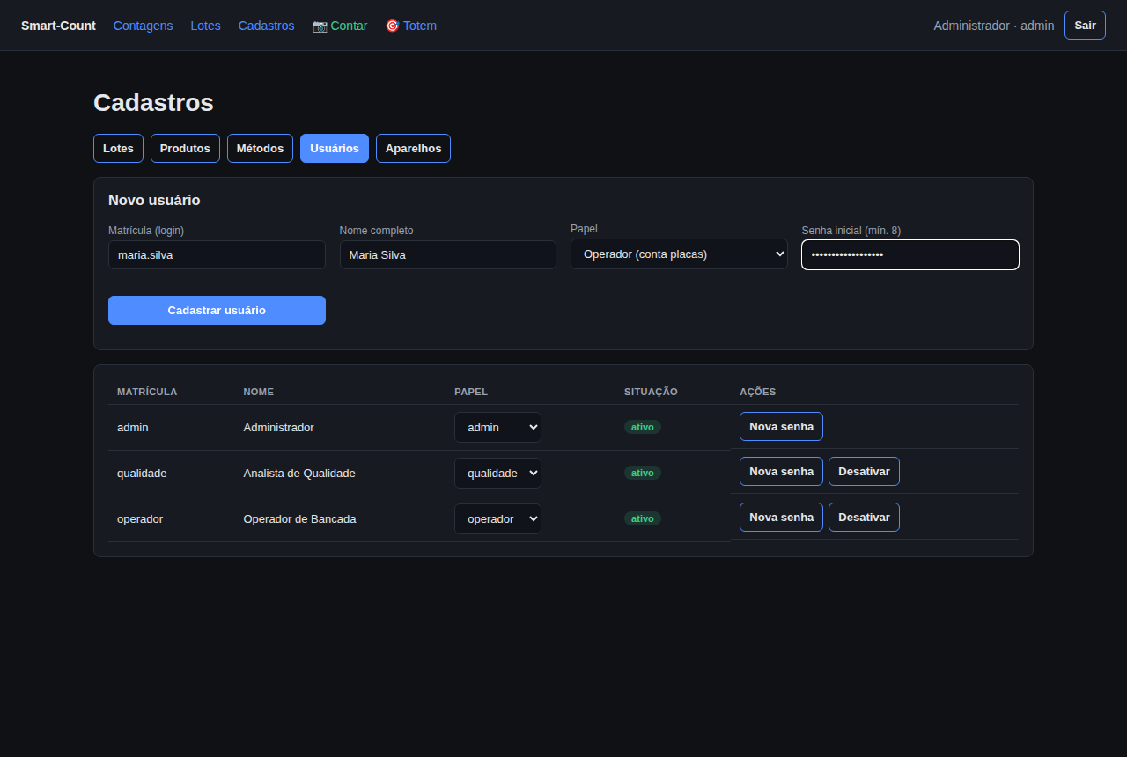Click the Cadastrar usuário button

(217, 310)
